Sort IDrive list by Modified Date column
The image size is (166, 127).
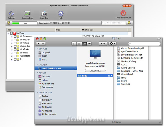tap(105, 30)
